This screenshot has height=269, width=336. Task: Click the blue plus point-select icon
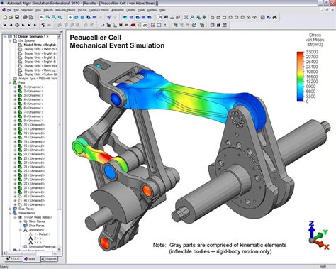pyautogui.click(x=70, y=17)
